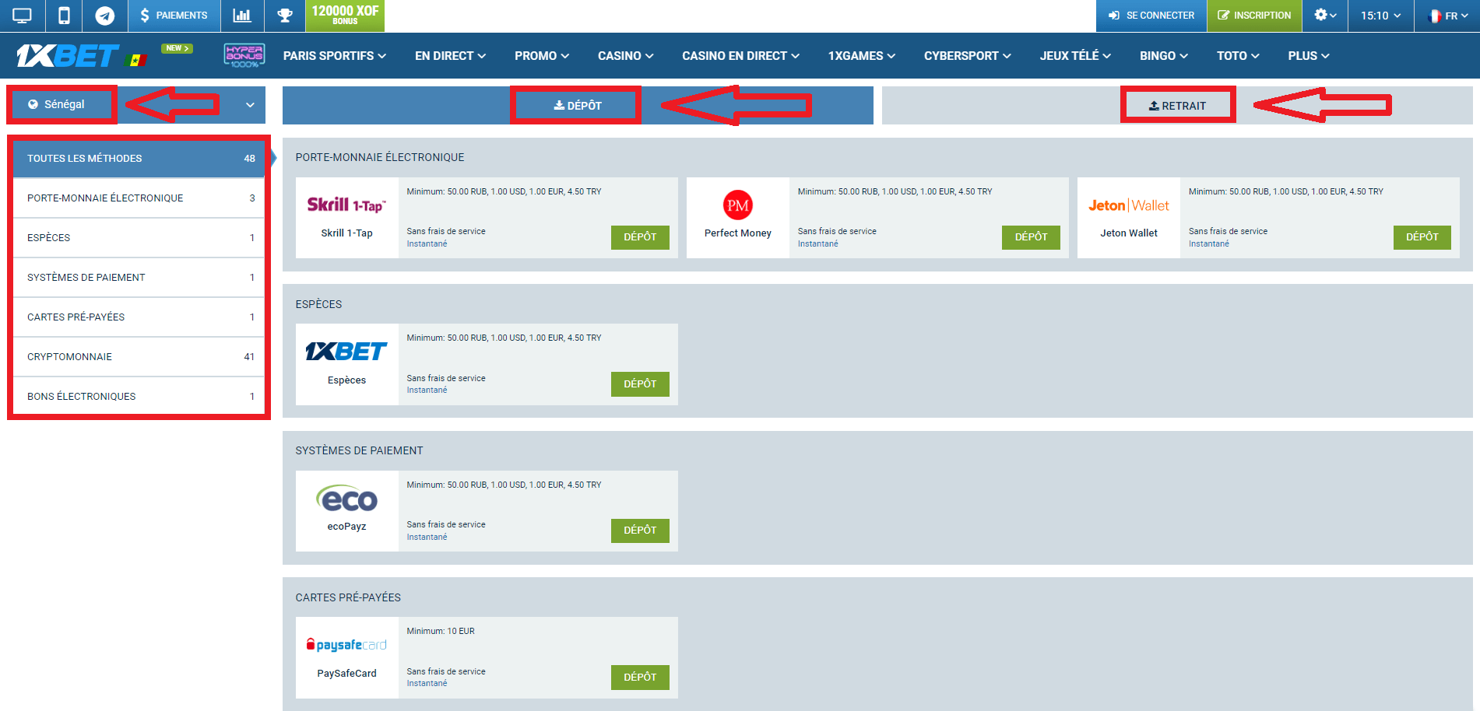Click Se connecter login button
The height and width of the screenshot is (711, 1480).
tap(1151, 16)
